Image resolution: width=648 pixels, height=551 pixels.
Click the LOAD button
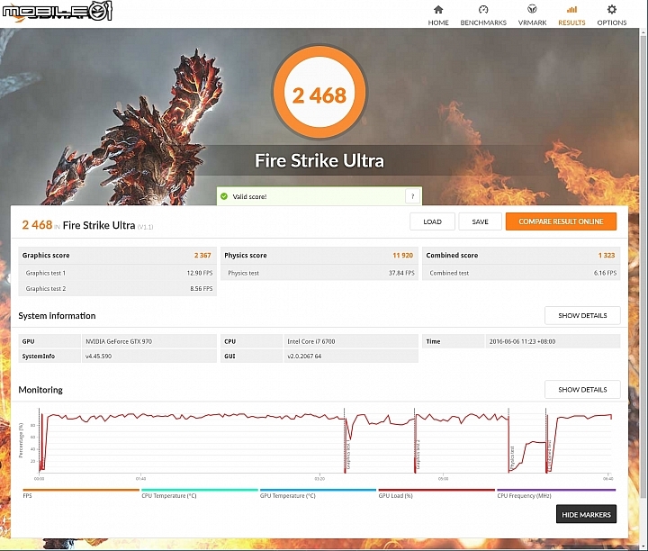pos(432,221)
